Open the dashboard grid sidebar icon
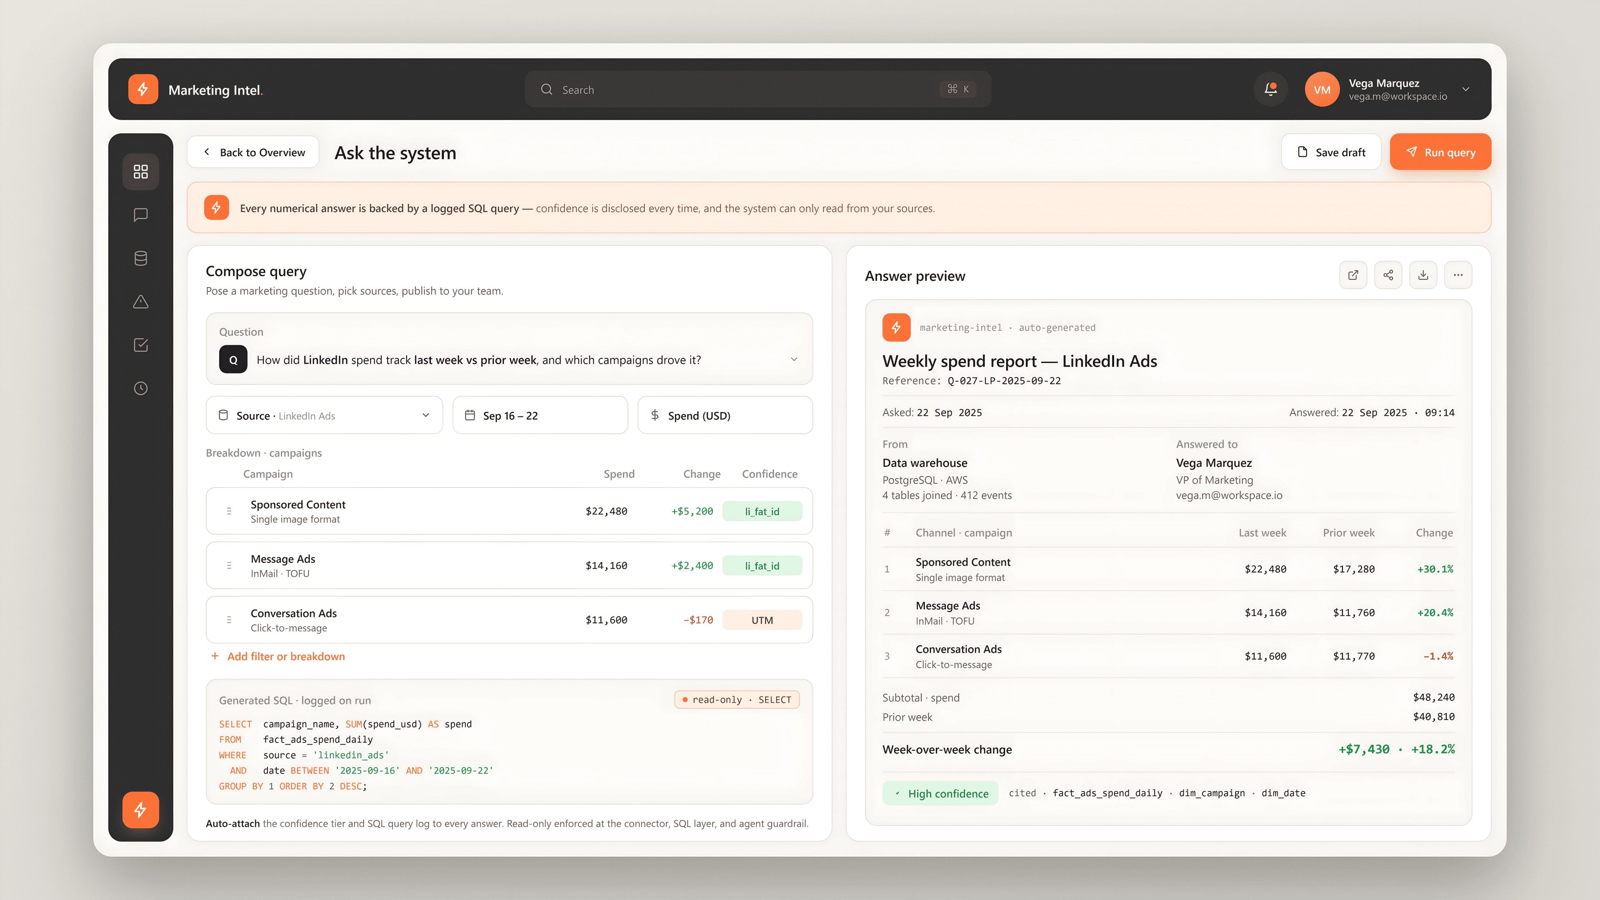The height and width of the screenshot is (900, 1600). pyautogui.click(x=141, y=171)
